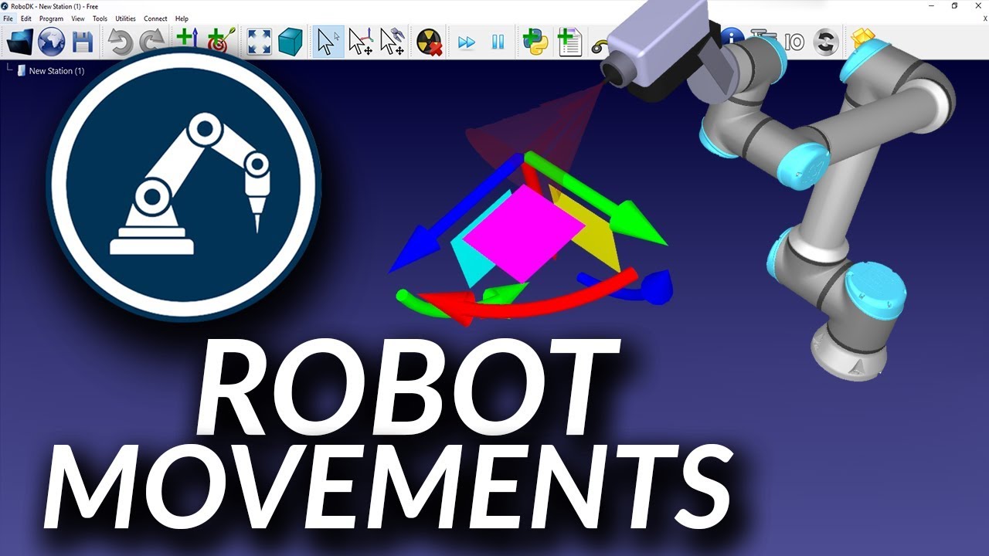The height and width of the screenshot is (556, 989).
Task: Redo the last undone action
Action: [x=152, y=42]
